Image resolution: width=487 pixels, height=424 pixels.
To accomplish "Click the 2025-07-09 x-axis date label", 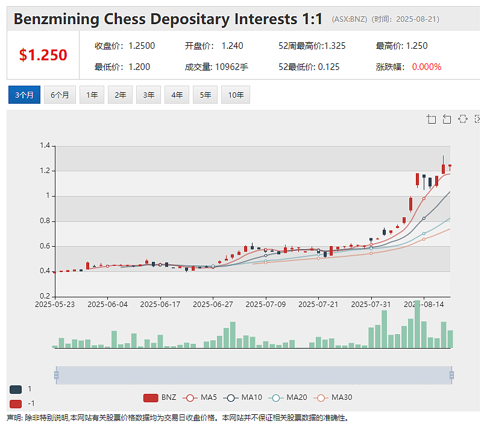I will click(266, 305).
